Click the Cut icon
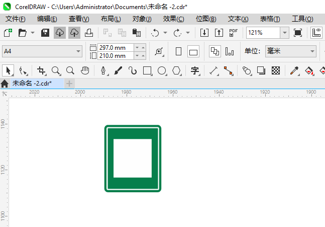Image resolution: width=325 pixels, height=227 pixels. (x=107, y=33)
